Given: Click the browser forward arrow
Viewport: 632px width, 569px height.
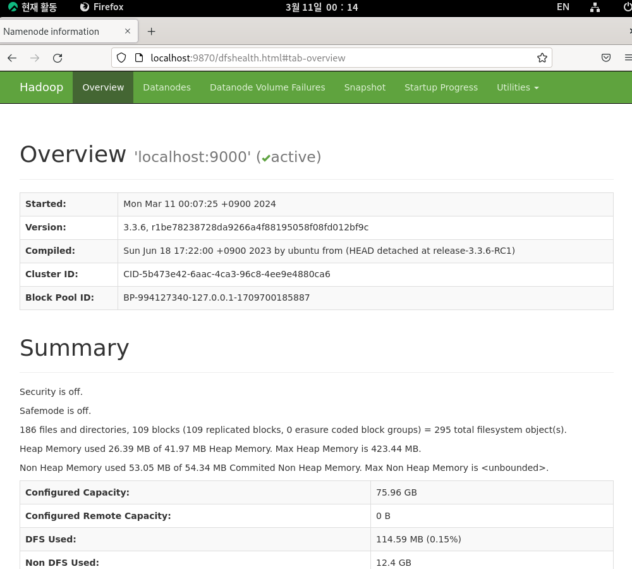Looking at the screenshot, I should tap(35, 58).
